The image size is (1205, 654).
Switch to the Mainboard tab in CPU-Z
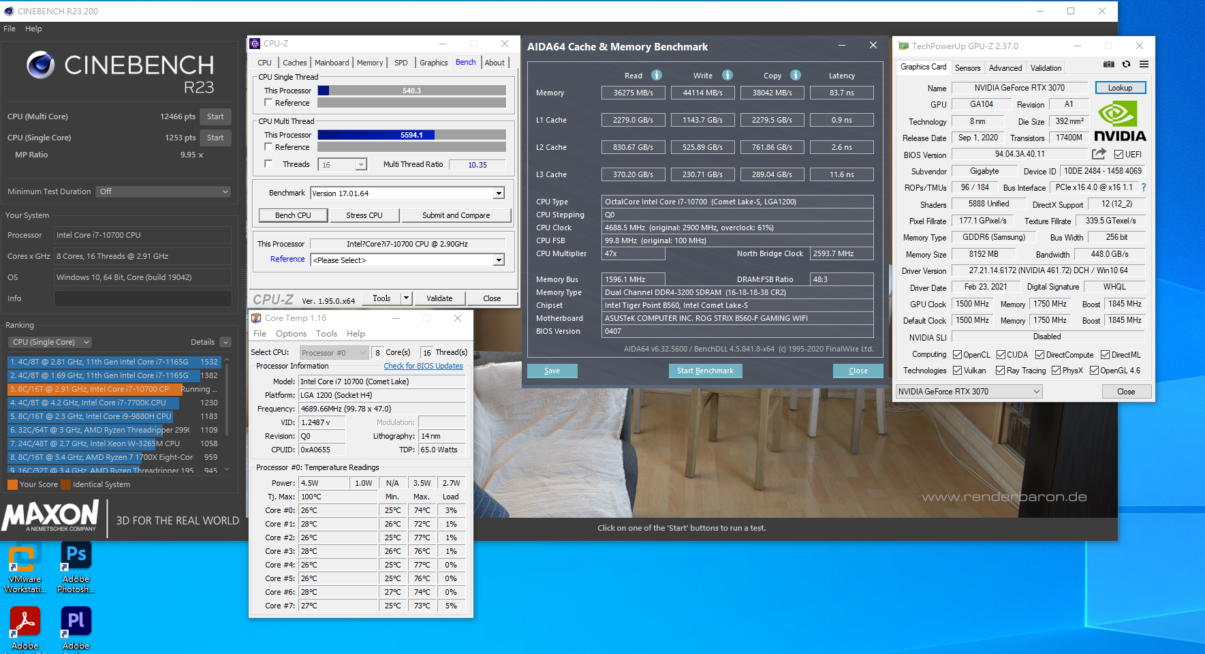[x=332, y=63]
